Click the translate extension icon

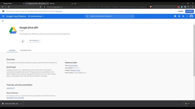(x=185, y=7)
